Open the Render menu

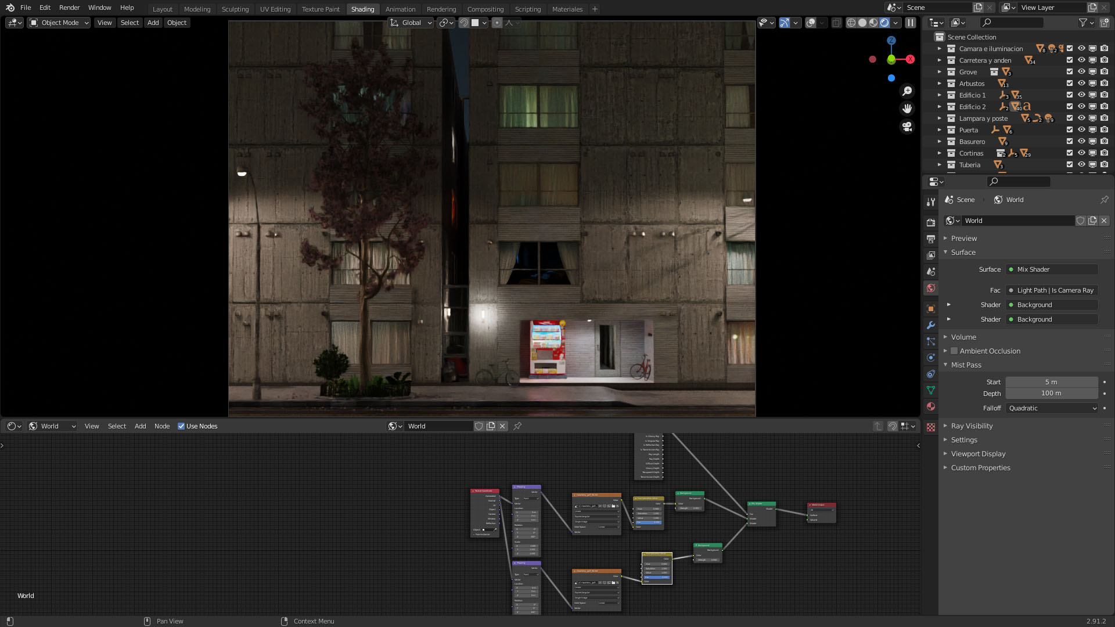pos(69,8)
